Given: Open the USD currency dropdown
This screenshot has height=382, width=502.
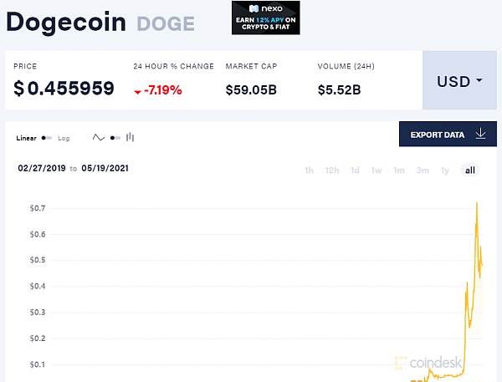Looking at the screenshot, I should (x=459, y=80).
